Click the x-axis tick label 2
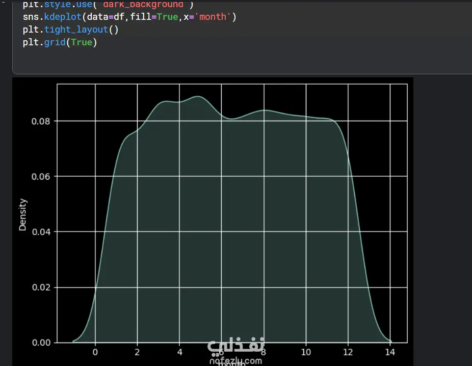 click(137, 352)
